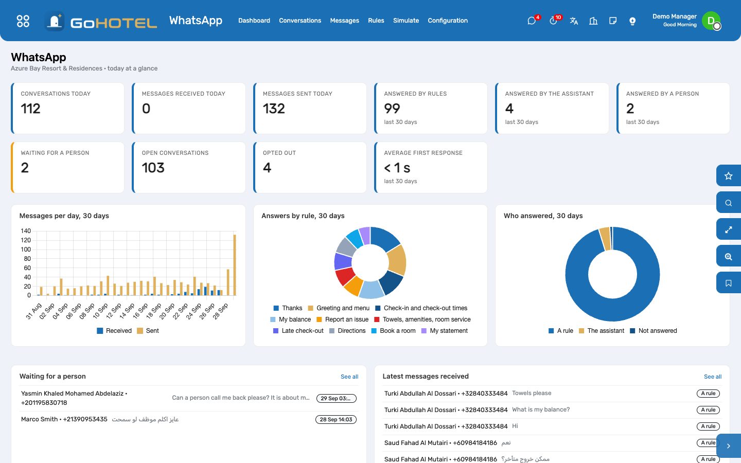This screenshot has width=741, height=463.
Task: Click the bookmark side button
Action: 729,283
